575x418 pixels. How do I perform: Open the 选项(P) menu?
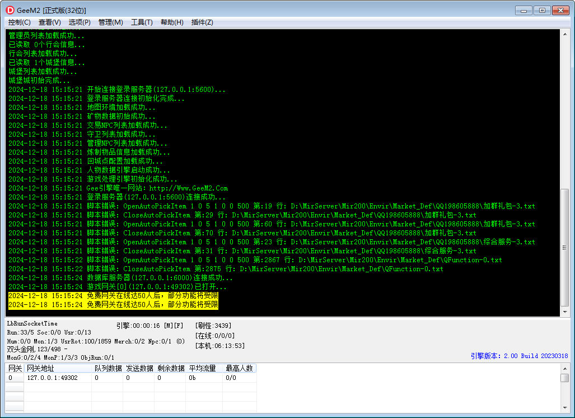(80, 22)
